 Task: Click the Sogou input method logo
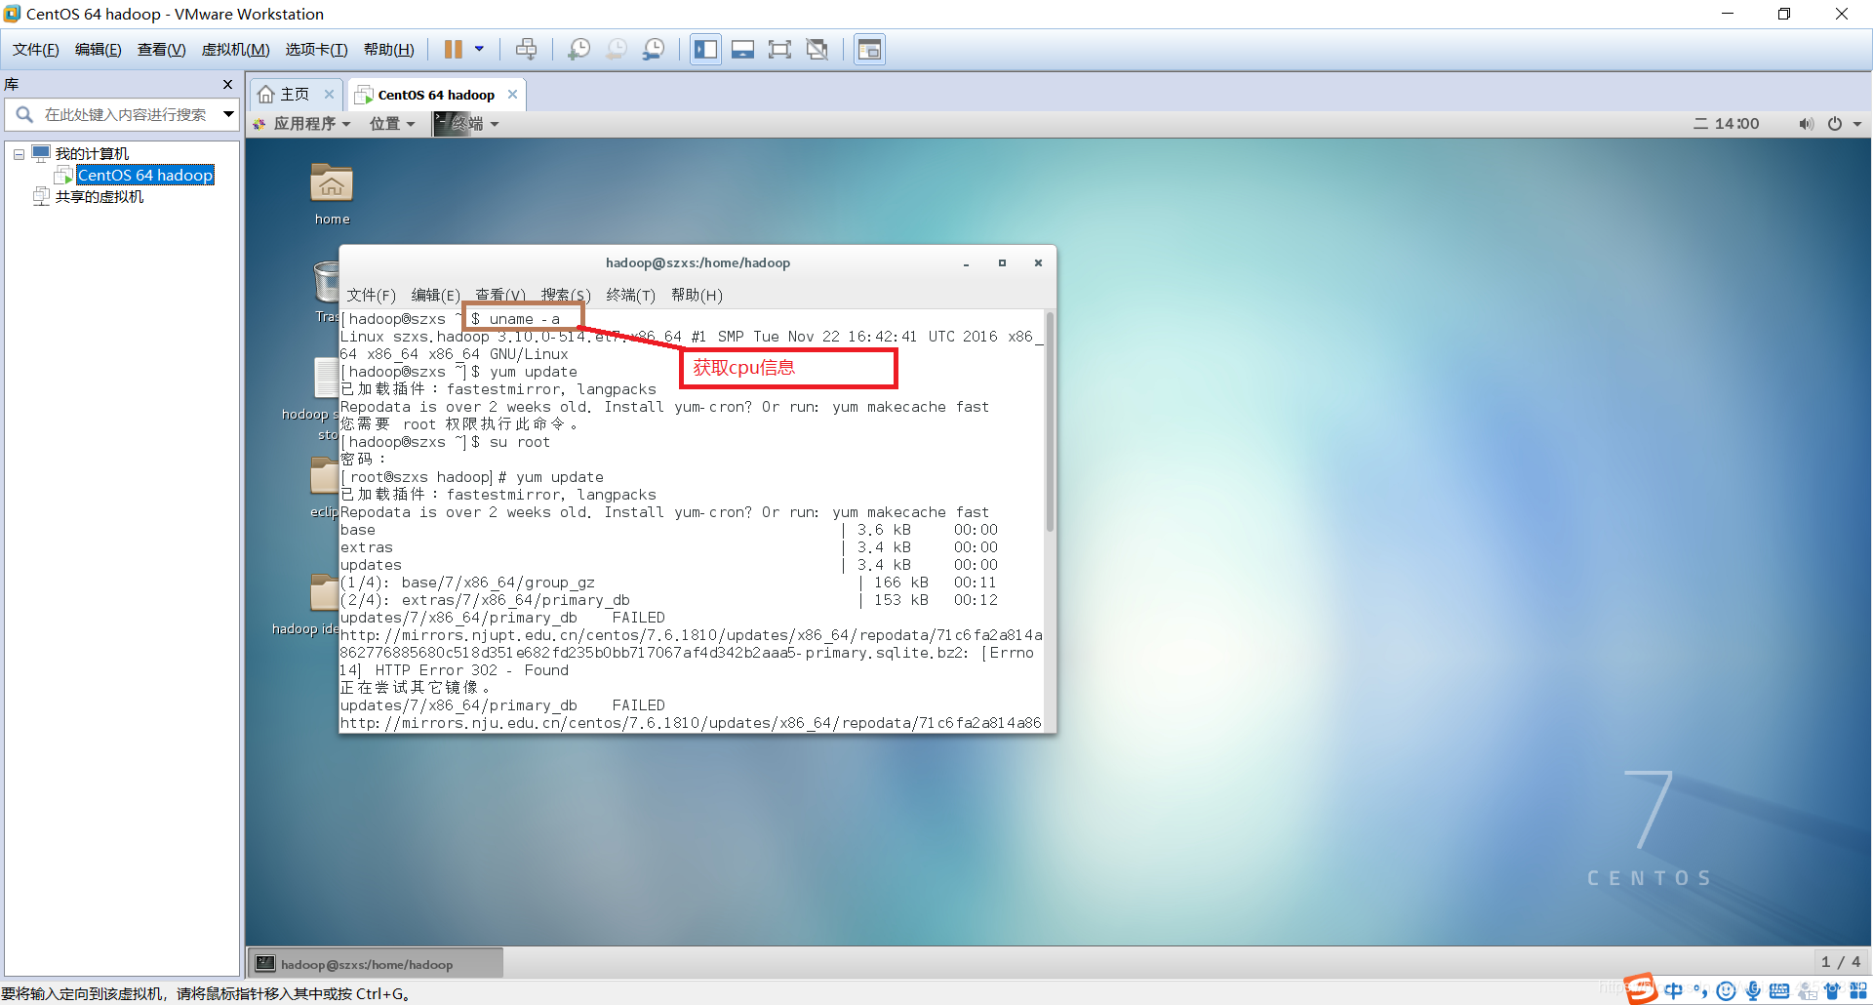click(1642, 989)
